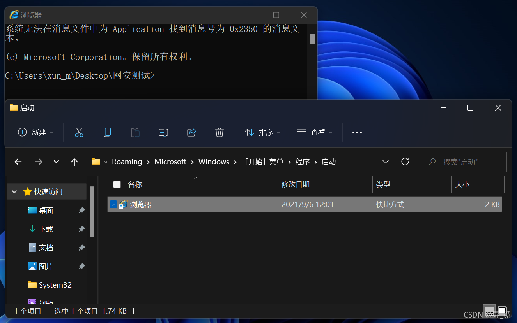Click the Paste clipboard icon in toolbar
This screenshot has height=323, width=517.
click(135, 132)
